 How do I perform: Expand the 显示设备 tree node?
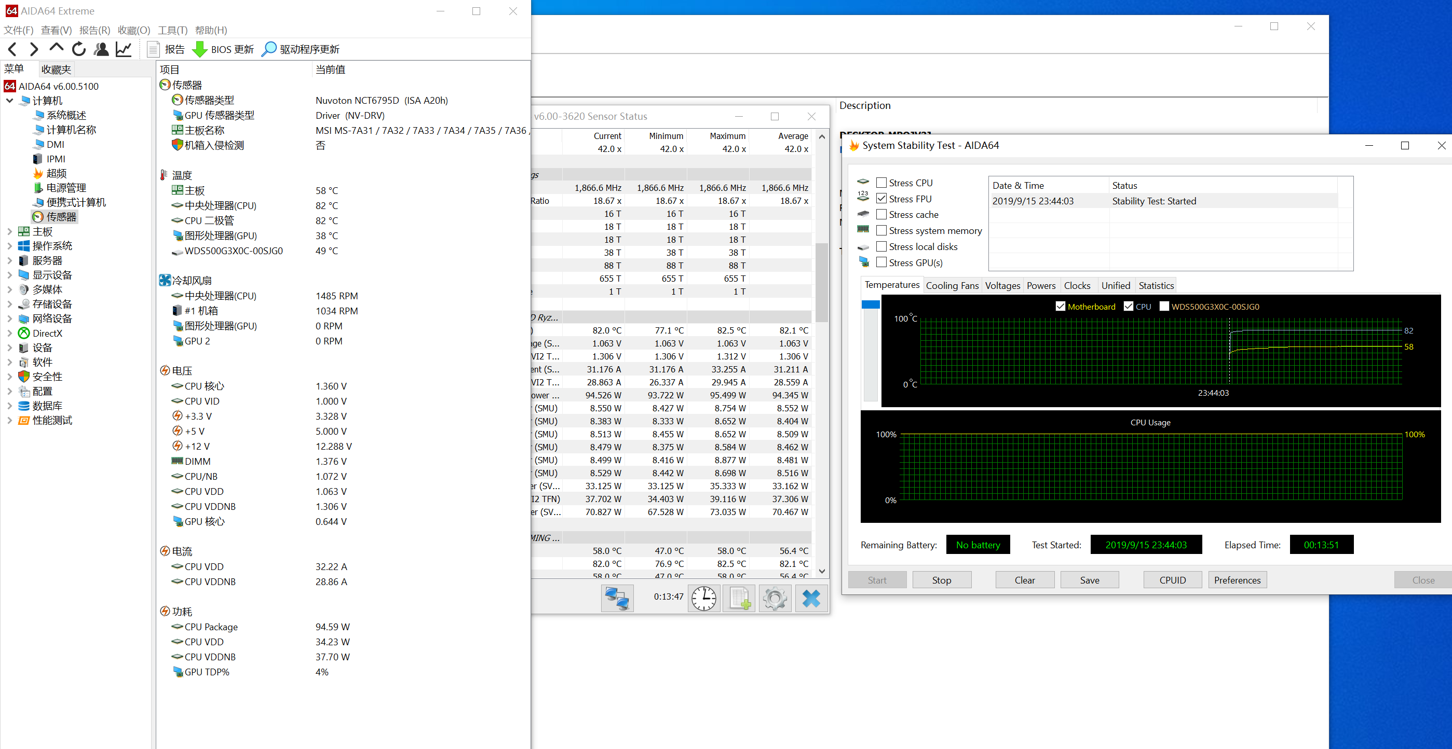(9, 275)
